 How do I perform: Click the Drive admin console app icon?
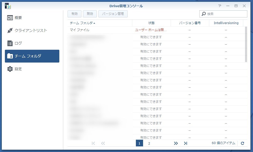(x=8, y=6)
